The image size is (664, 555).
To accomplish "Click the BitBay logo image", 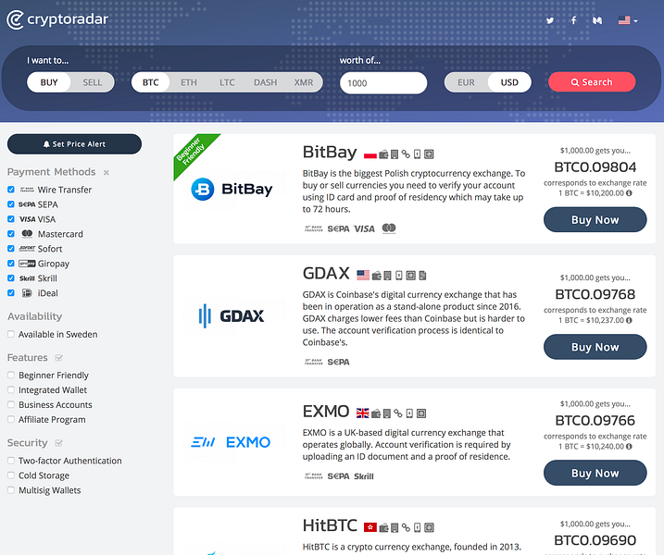I will (x=232, y=189).
